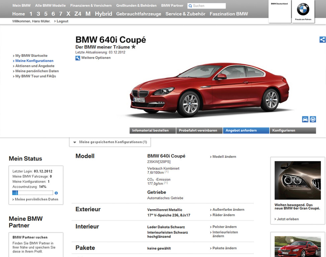Click Vermilionrot Metallic exterior value
The height and width of the screenshot is (257, 326).
165,210
